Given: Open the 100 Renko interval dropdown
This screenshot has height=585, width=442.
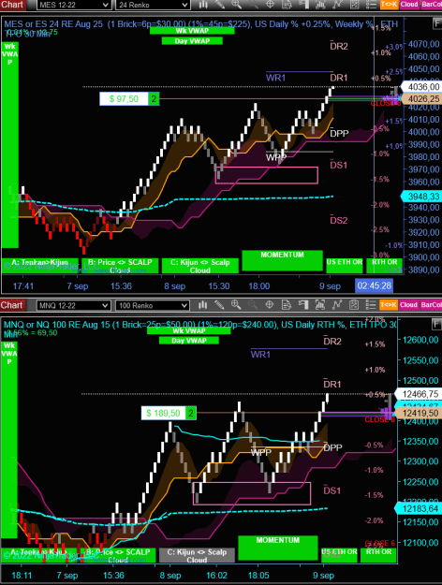Looking at the screenshot, I should tap(153, 305).
